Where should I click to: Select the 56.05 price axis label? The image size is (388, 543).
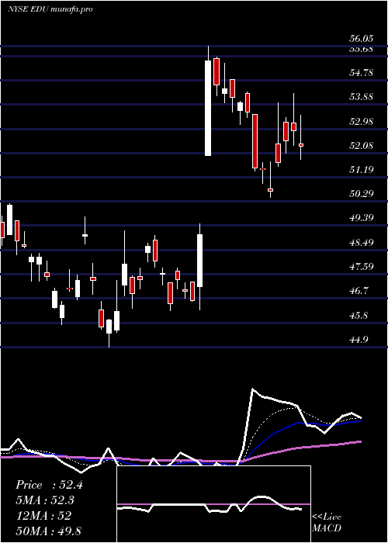coord(361,39)
